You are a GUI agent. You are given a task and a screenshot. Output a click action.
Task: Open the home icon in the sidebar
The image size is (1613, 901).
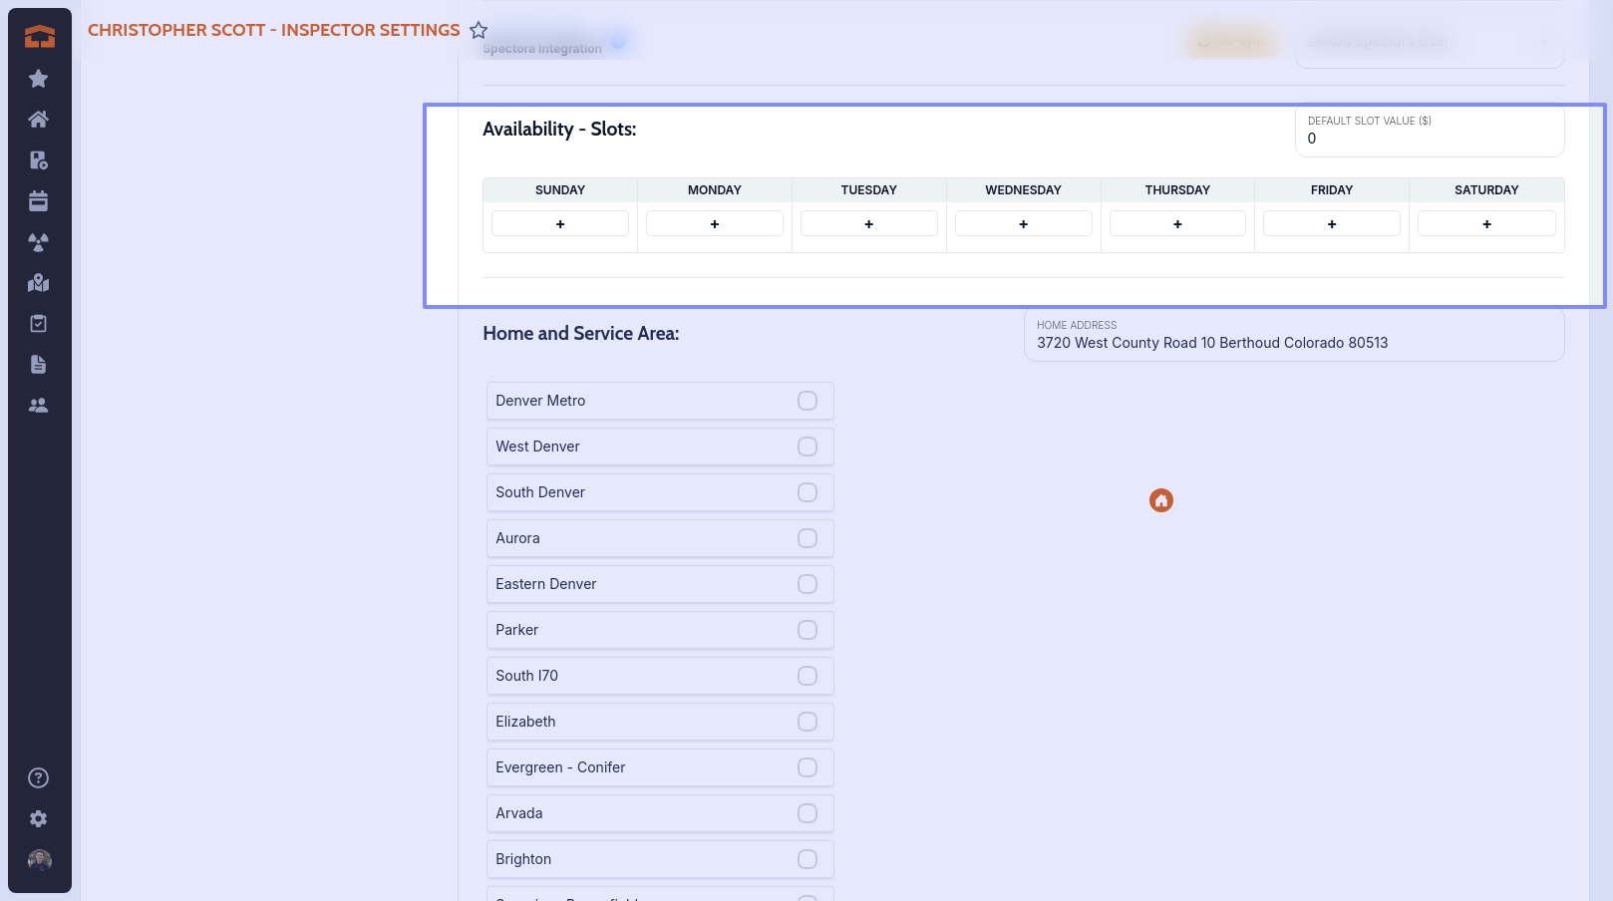pos(39,120)
